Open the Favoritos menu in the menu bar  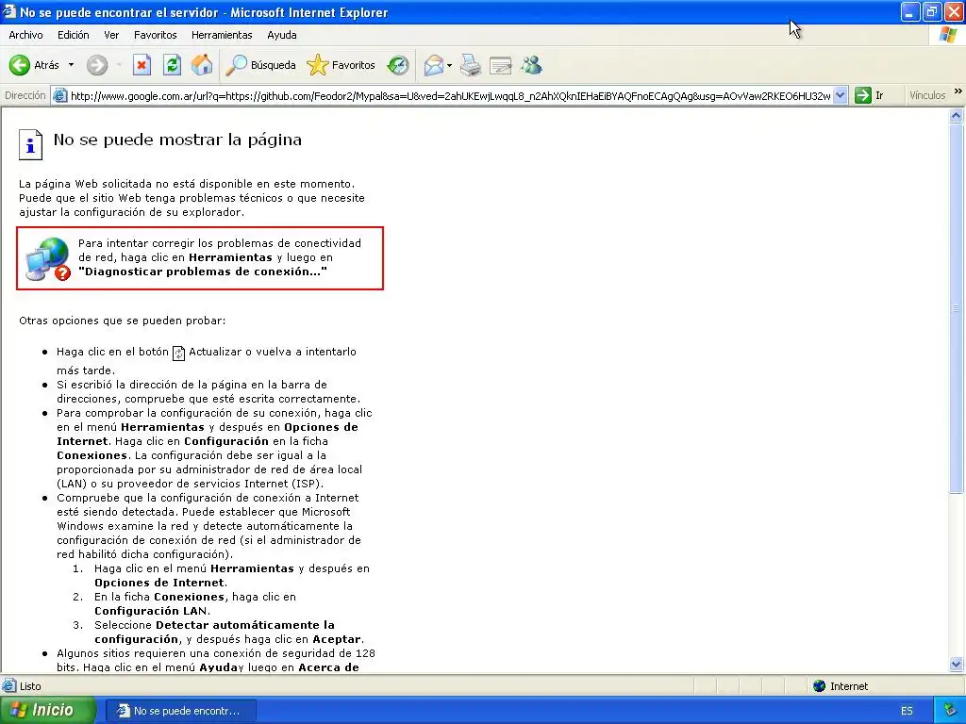[156, 35]
